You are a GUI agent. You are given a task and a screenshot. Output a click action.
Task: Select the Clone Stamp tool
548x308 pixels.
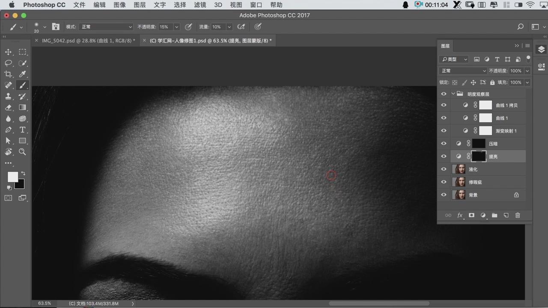(8, 96)
